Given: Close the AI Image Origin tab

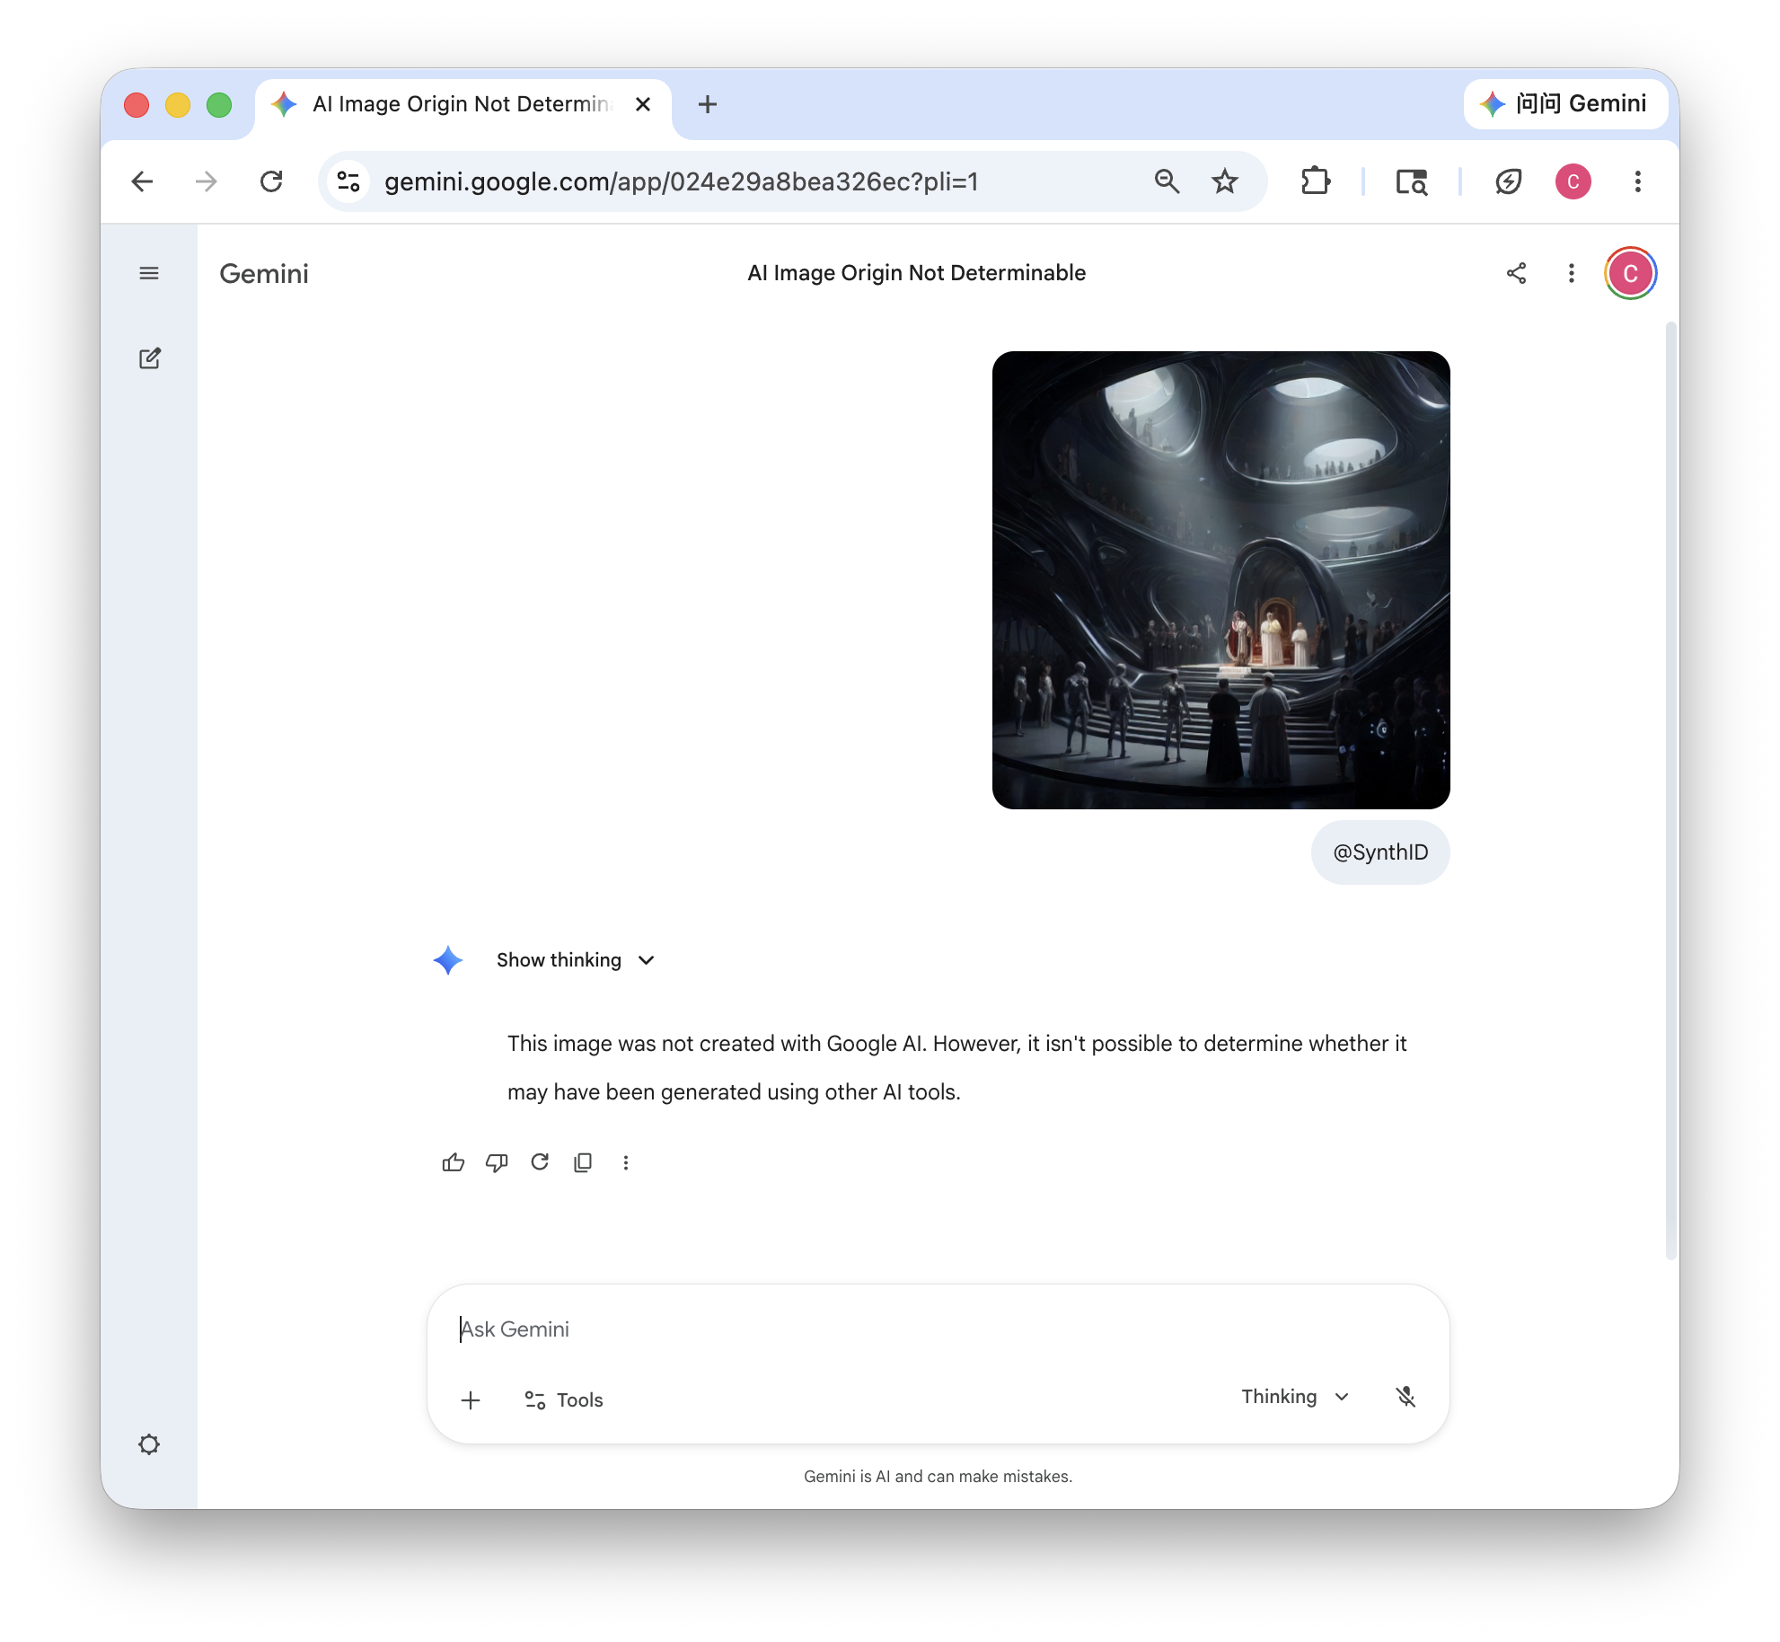Looking at the screenshot, I should pyautogui.click(x=643, y=104).
